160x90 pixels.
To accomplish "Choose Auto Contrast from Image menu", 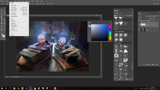I will point(19,9).
